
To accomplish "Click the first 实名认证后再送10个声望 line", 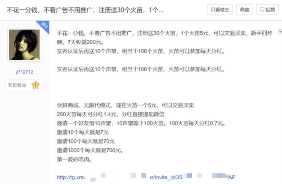I will tap(141, 51).
